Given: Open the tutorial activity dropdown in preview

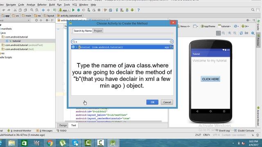Looking at the screenshot, I should pos(224,26).
